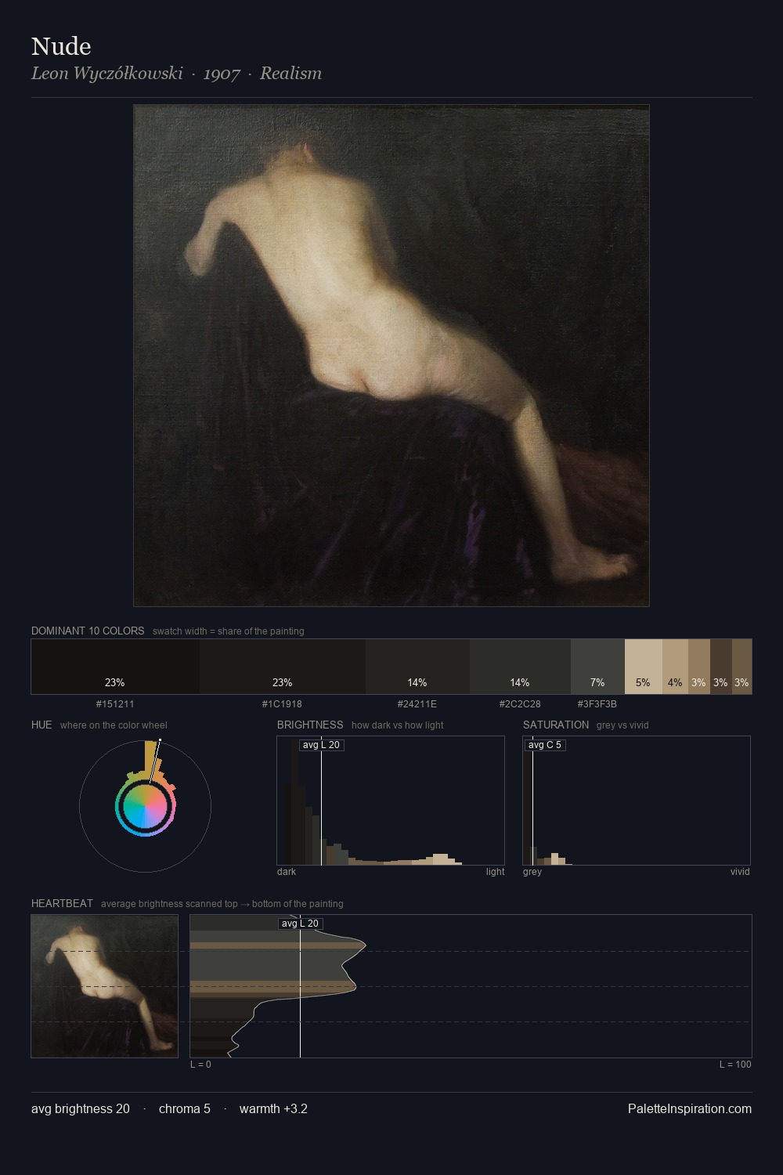Click the 'light' axis label

click(496, 872)
